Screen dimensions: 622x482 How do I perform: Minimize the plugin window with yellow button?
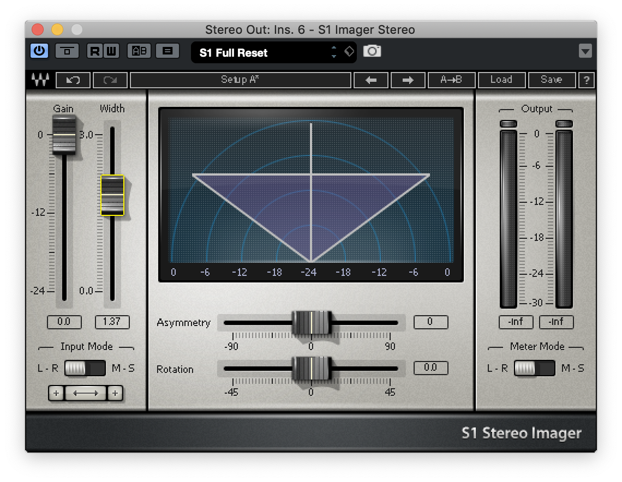point(57,29)
